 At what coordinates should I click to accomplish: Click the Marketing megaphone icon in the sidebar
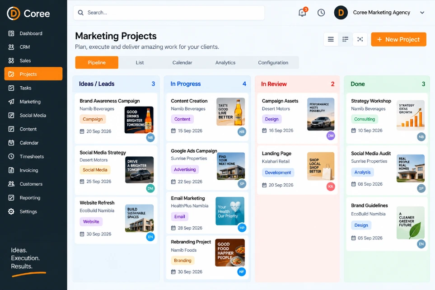(x=11, y=102)
